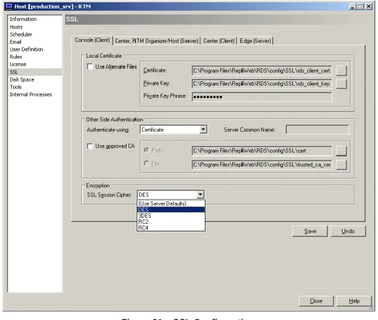Pick RC2 in the cipher list
This screenshot has width=378, height=320.
pos(171,221)
